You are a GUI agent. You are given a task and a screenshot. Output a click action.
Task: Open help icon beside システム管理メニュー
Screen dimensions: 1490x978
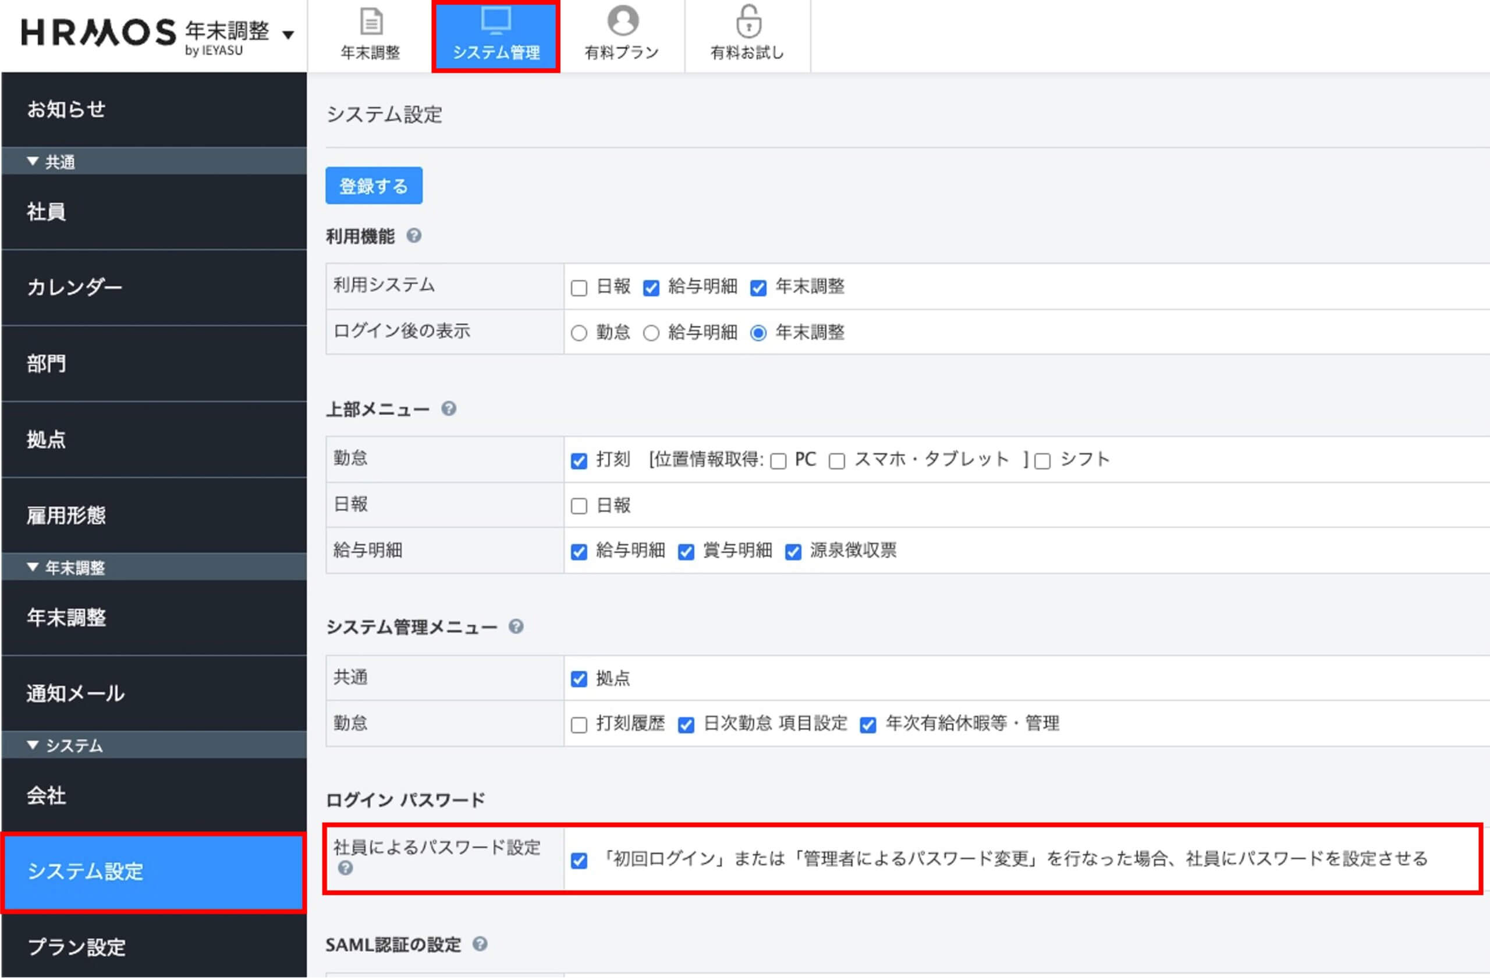pyautogui.click(x=516, y=627)
